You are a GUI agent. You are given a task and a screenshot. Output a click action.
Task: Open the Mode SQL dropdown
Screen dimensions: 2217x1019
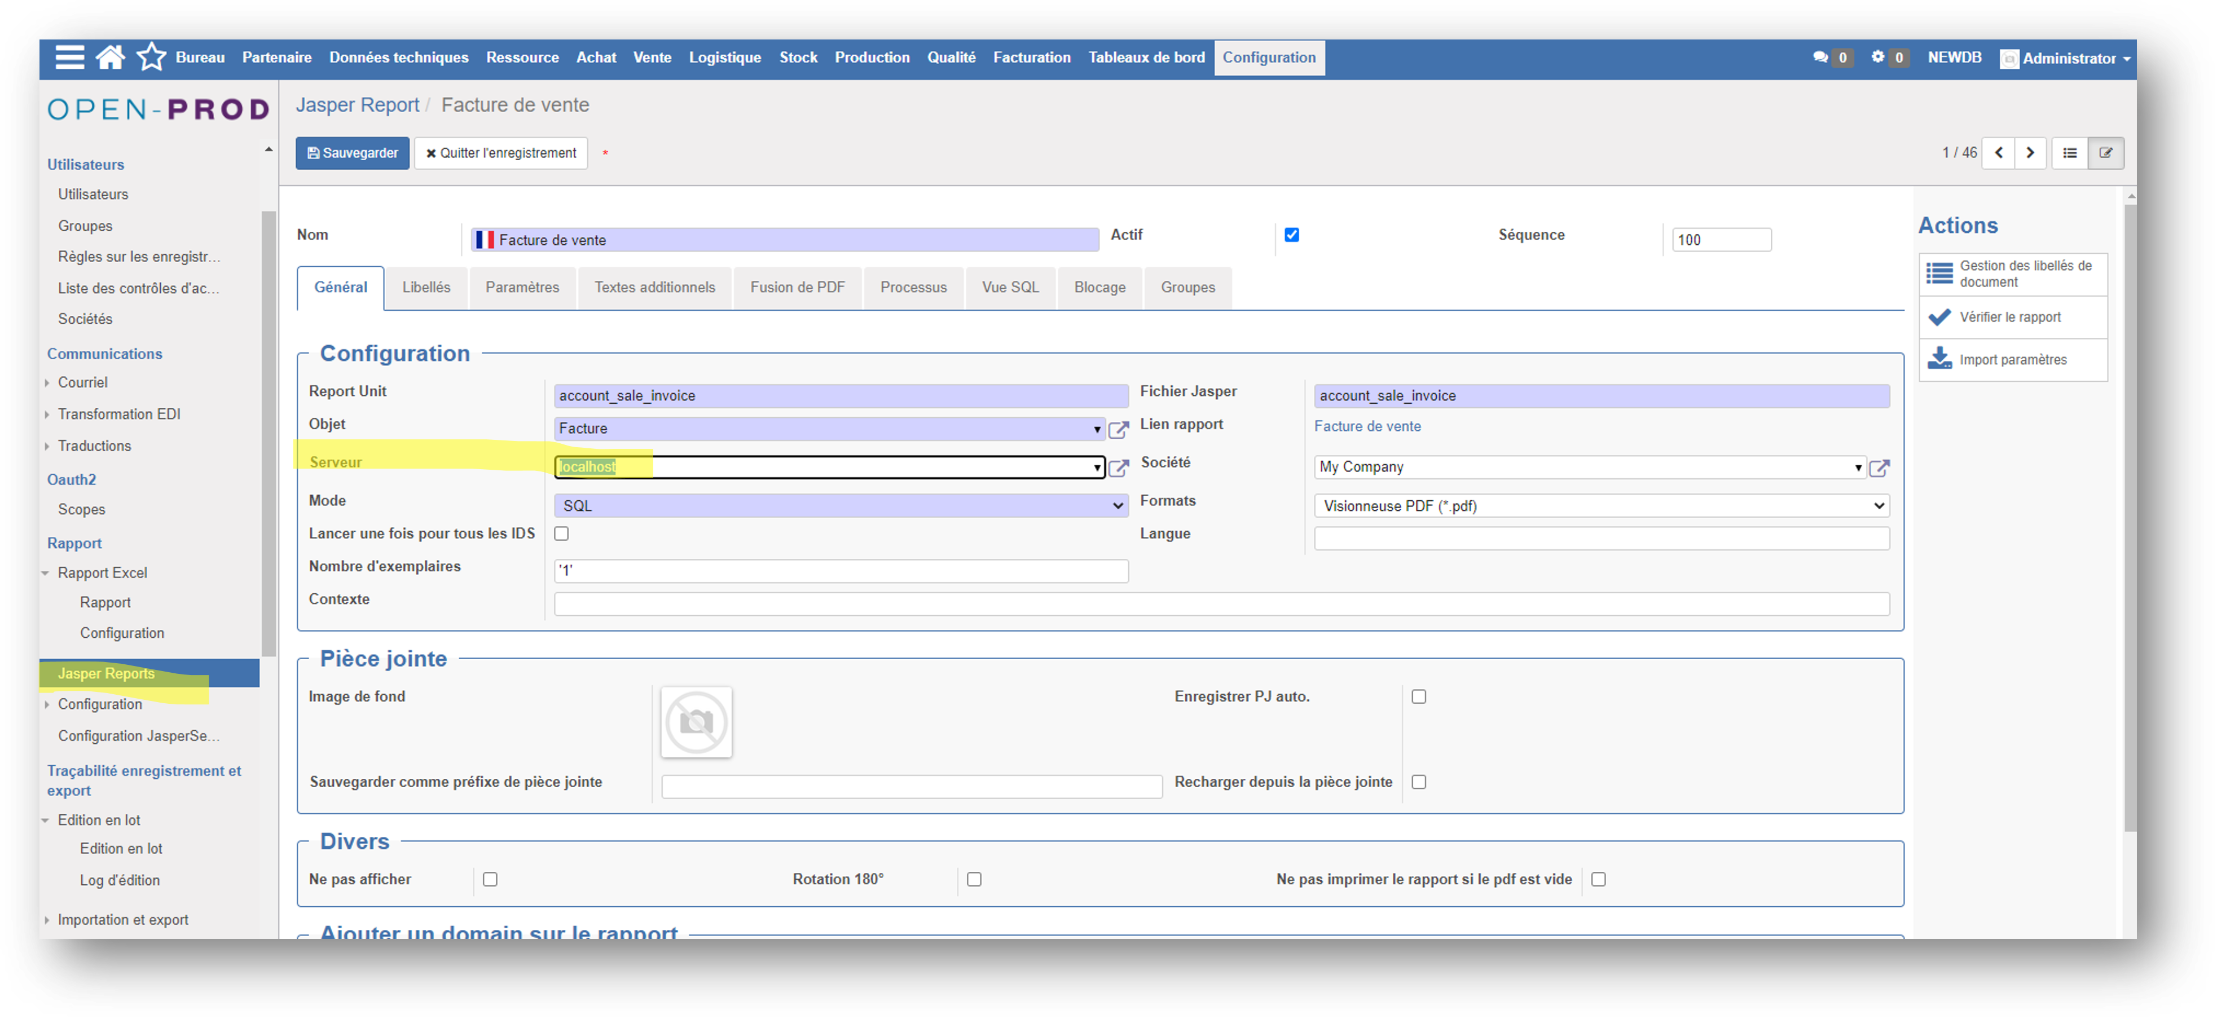(x=841, y=505)
